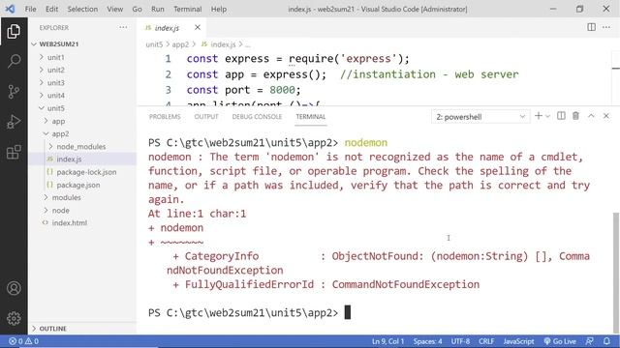Click UTF-8 encoding in status bar

point(461,341)
